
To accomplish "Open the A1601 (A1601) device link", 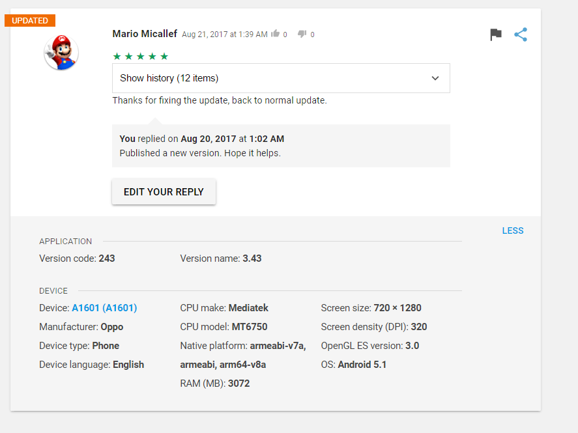I will [x=104, y=308].
